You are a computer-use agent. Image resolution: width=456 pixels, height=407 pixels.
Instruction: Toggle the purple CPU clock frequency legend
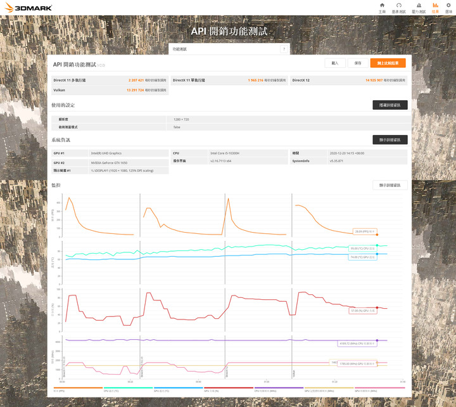tap(279, 389)
